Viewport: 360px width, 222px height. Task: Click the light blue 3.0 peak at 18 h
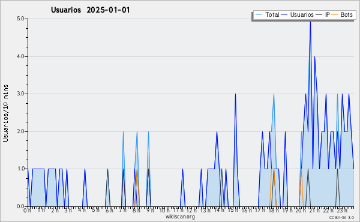click(274, 95)
